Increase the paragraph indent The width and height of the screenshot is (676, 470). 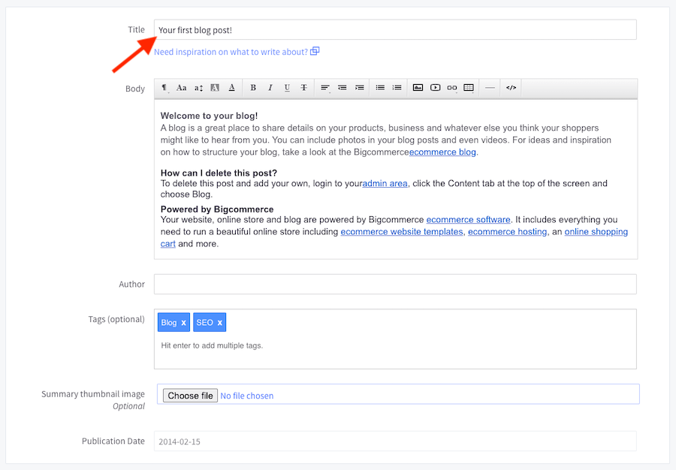point(360,88)
